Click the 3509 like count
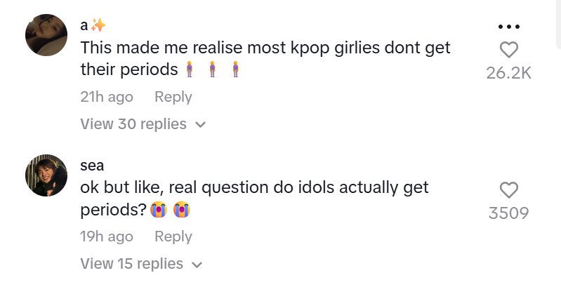The image size is (561, 287). (508, 213)
